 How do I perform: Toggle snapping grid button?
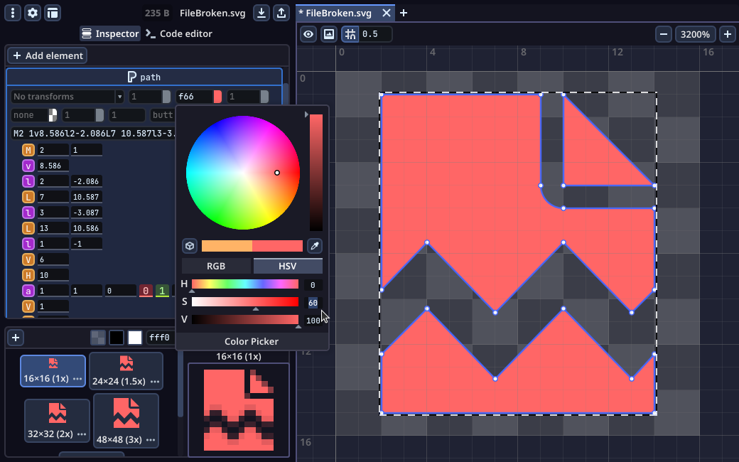point(350,34)
